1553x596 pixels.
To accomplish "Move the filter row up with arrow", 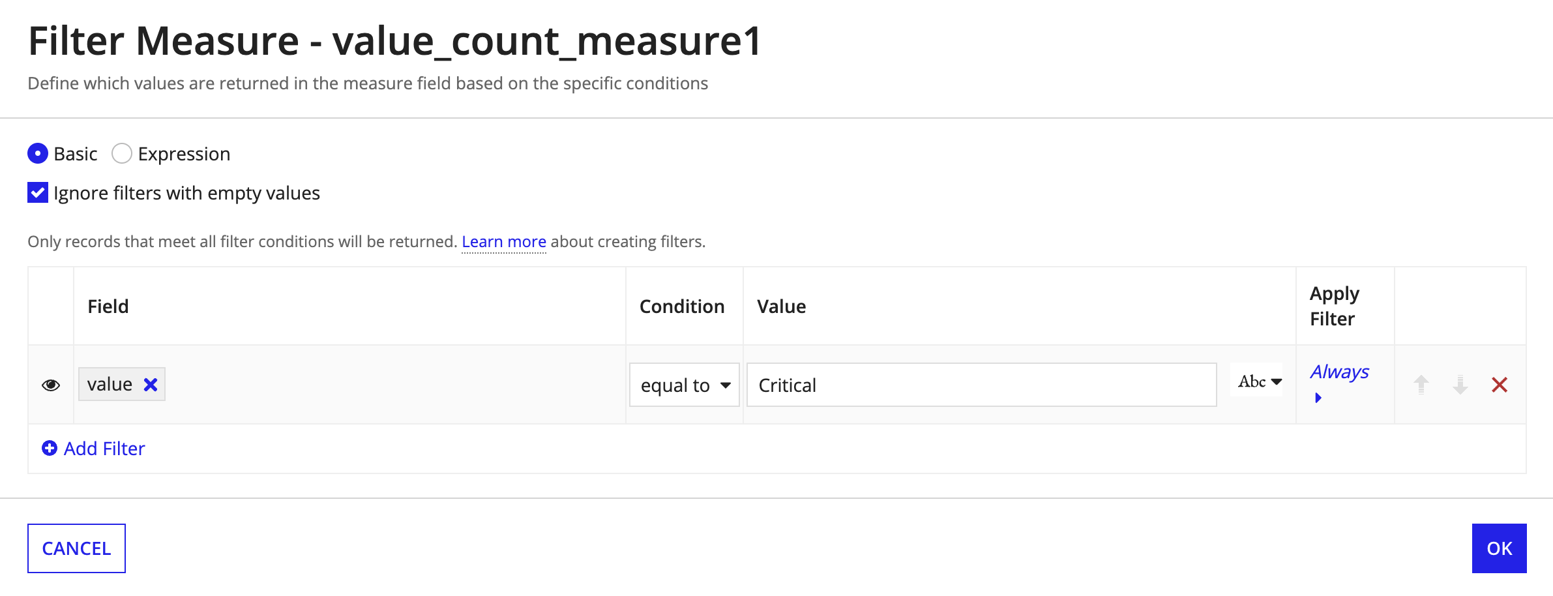I will click(1421, 385).
